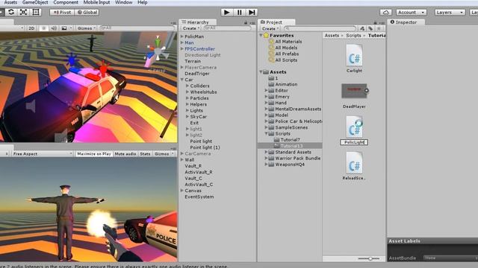Toggle Global handle rotation
Viewport: 478px width, 268px height.
87,13
